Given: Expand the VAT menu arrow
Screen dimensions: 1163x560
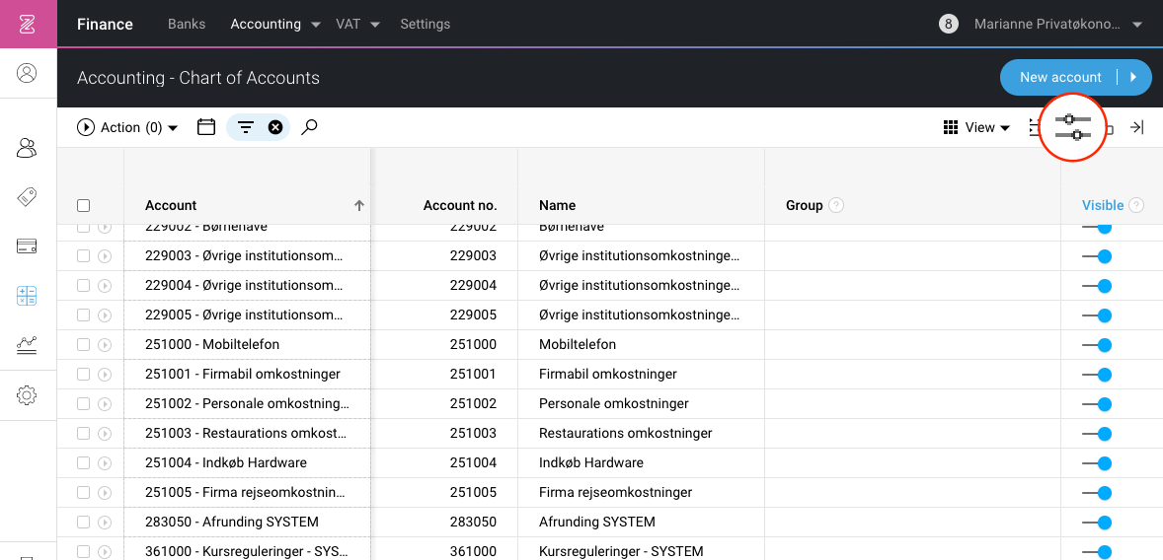Looking at the screenshot, I should pos(375,25).
